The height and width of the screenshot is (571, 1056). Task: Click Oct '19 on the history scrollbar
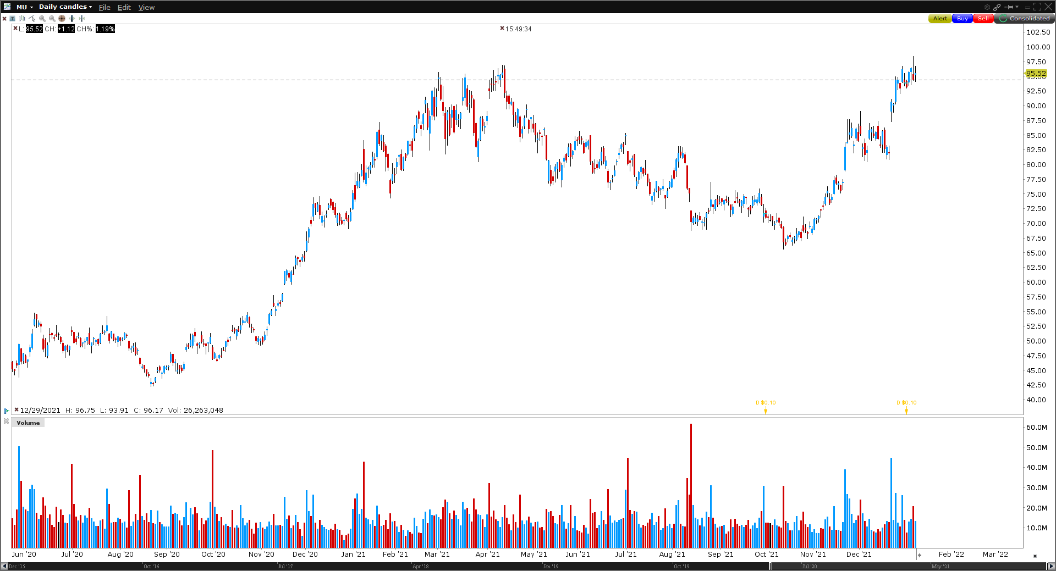(681, 566)
